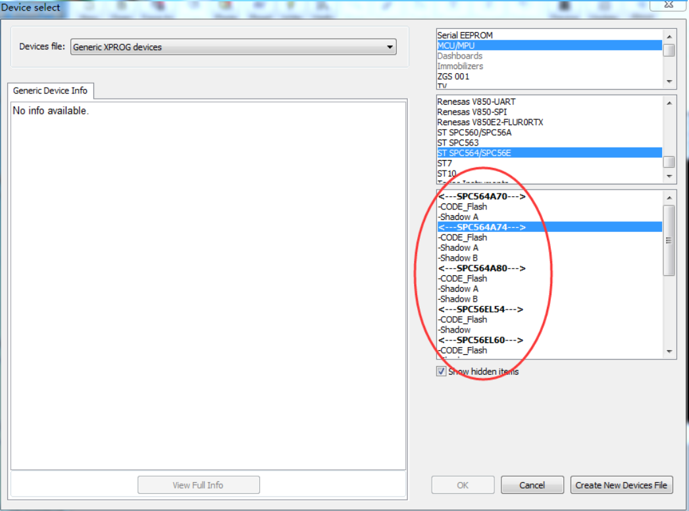Viewport: 689px width, 511px height.
Task: Pick Shadow A under SPC564A74
Action: (549, 248)
